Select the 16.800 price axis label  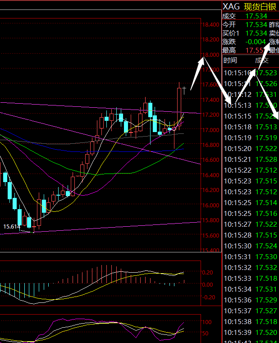[x=210, y=145]
